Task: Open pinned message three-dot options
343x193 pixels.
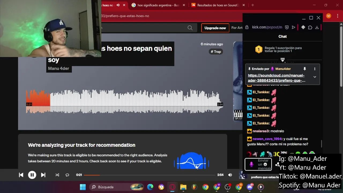Action: pos(315,69)
